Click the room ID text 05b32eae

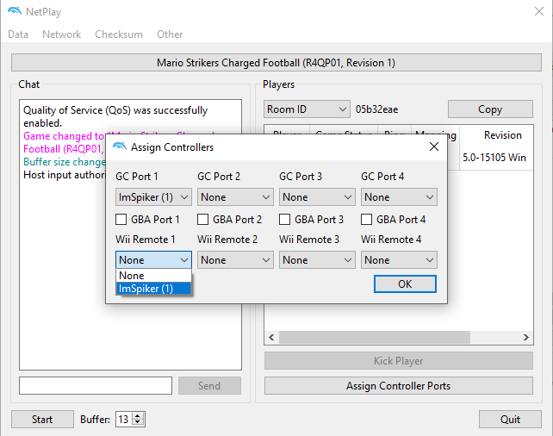coord(376,109)
